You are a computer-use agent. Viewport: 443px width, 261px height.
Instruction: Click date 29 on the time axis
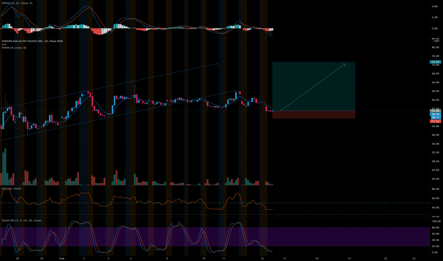point(41,259)
